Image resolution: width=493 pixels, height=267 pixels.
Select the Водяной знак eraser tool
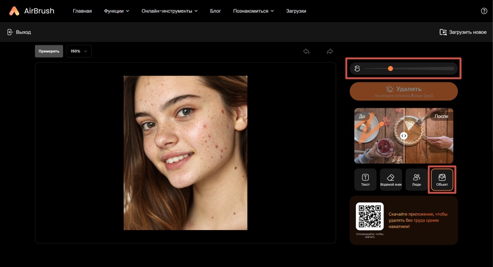coord(391,180)
